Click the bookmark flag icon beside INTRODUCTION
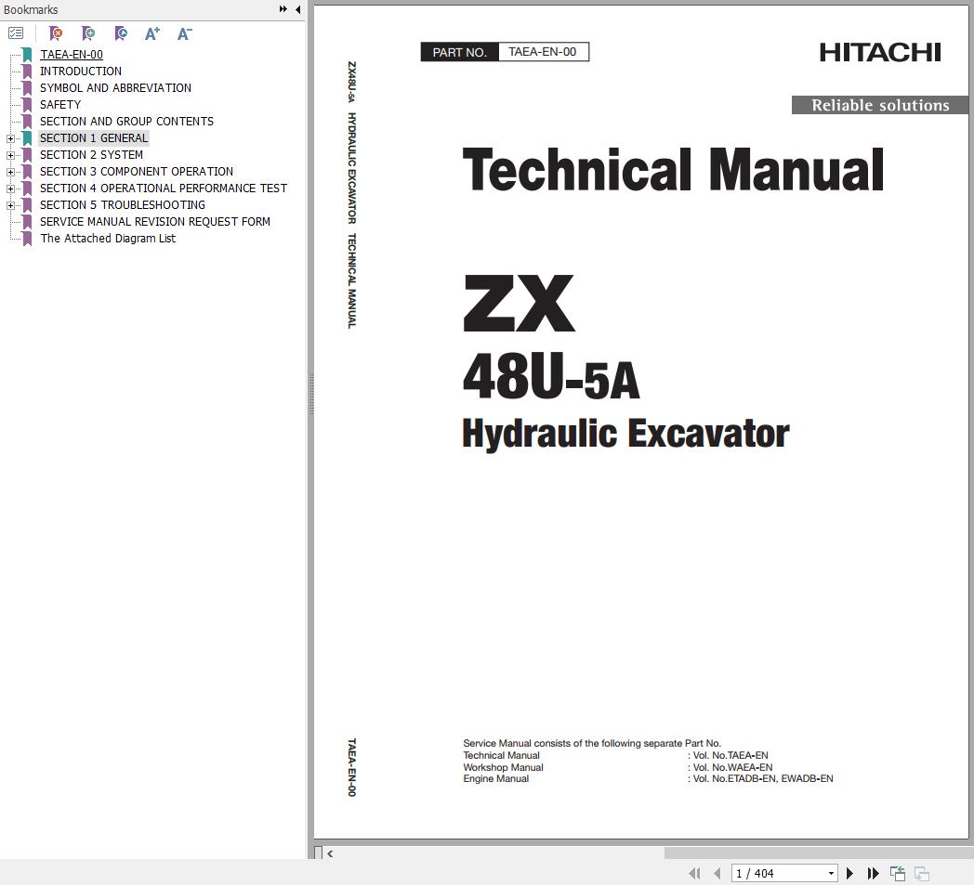974x885 pixels. coord(27,72)
